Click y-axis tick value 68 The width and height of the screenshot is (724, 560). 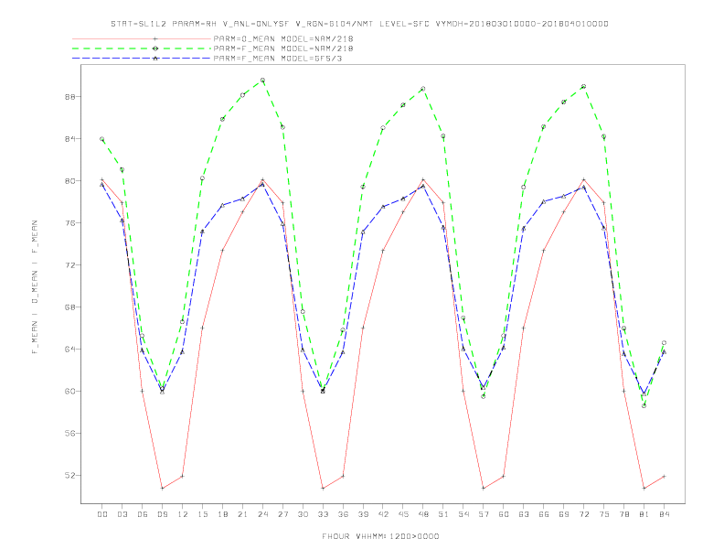pos(69,307)
